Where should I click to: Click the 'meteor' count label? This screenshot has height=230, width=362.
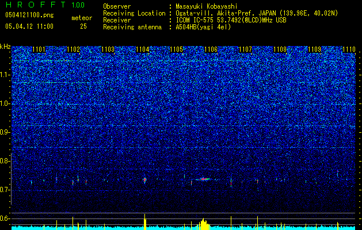pos(82,18)
